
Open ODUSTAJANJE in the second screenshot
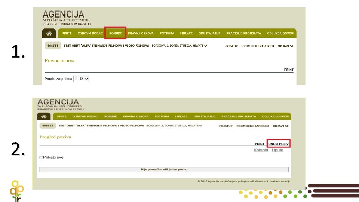pyautogui.click(x=205, y=117)
